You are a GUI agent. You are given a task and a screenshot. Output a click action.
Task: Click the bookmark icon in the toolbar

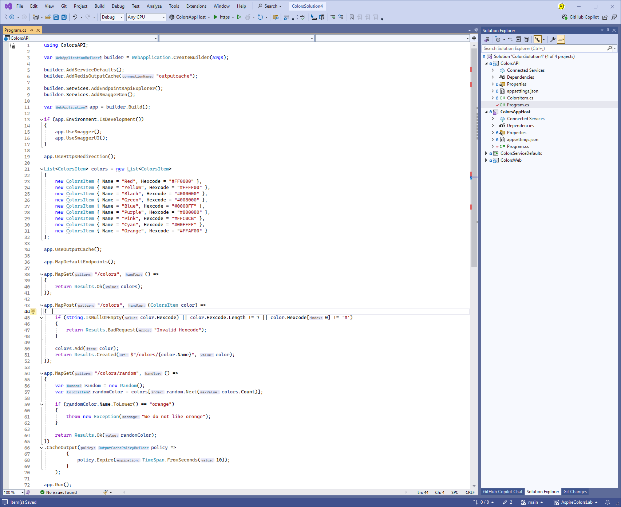click(x=351, y=17)
